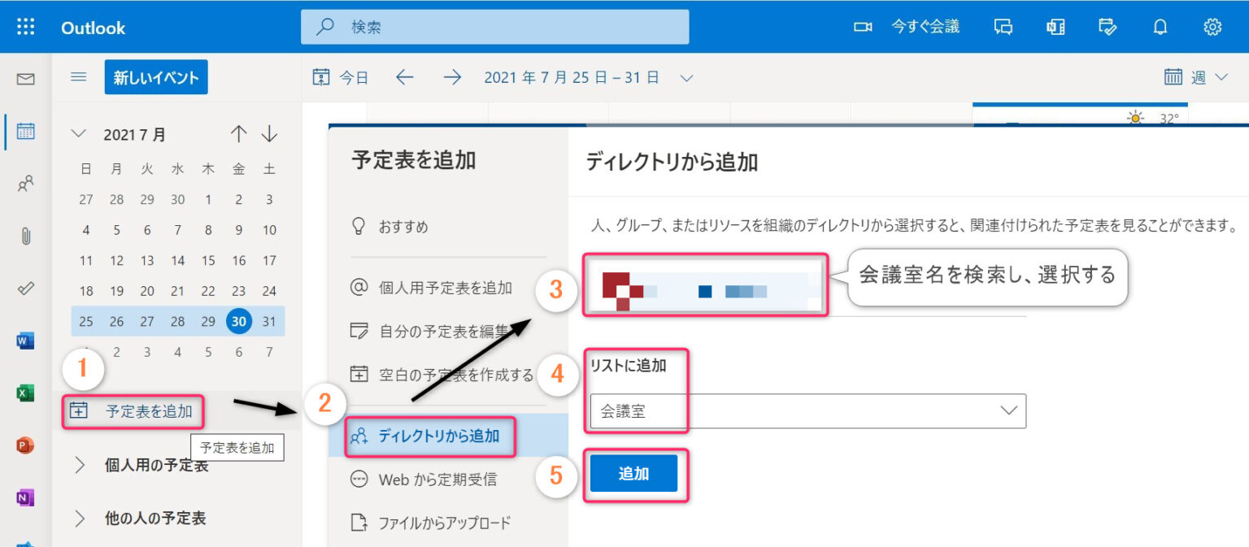Screen dimensions: 1249x547
Task: Open the notifications bell icon
Action: pyautogui.click(x=1160, y=27)
